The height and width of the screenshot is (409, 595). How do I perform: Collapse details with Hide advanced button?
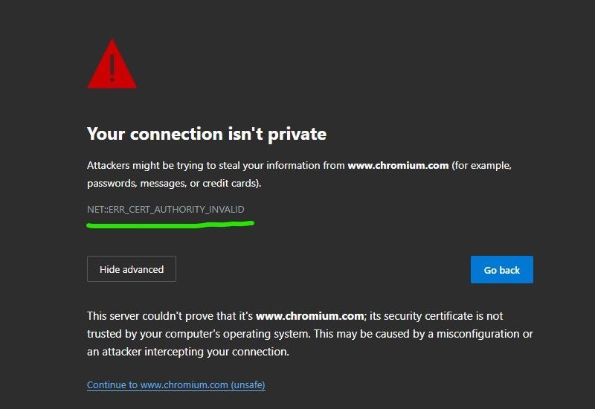coord(132,269)
